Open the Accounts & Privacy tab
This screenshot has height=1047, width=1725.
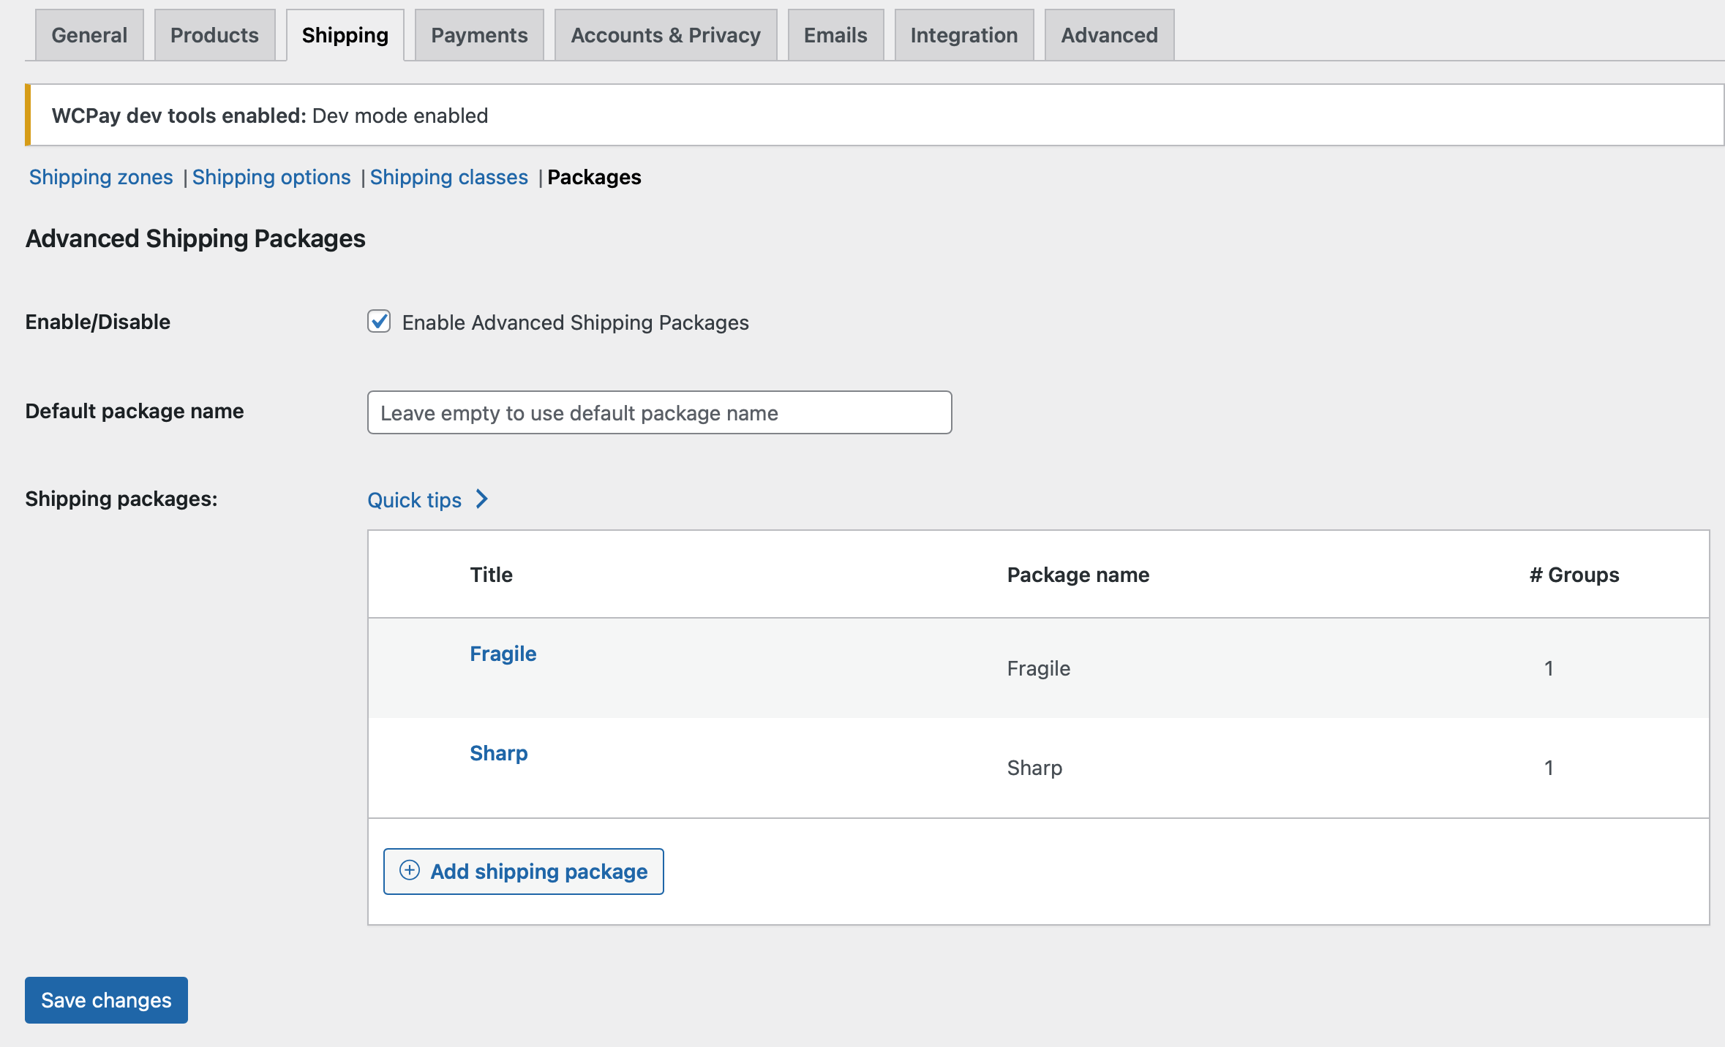(x=666, y=35)
